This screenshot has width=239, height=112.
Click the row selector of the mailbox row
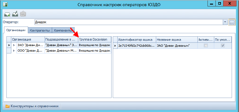(116, 45)
